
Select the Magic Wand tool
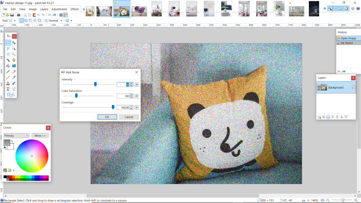[x=8, y=59]
